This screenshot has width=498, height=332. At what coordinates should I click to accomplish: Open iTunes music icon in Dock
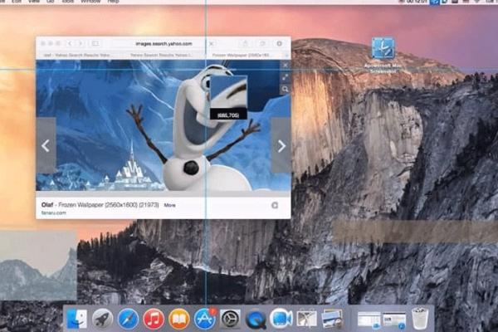(x=154, y=319)
